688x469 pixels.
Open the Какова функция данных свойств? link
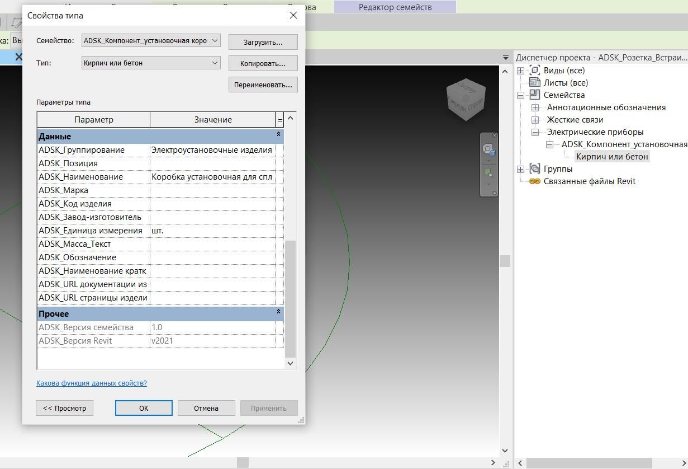(x=92, y=383)
